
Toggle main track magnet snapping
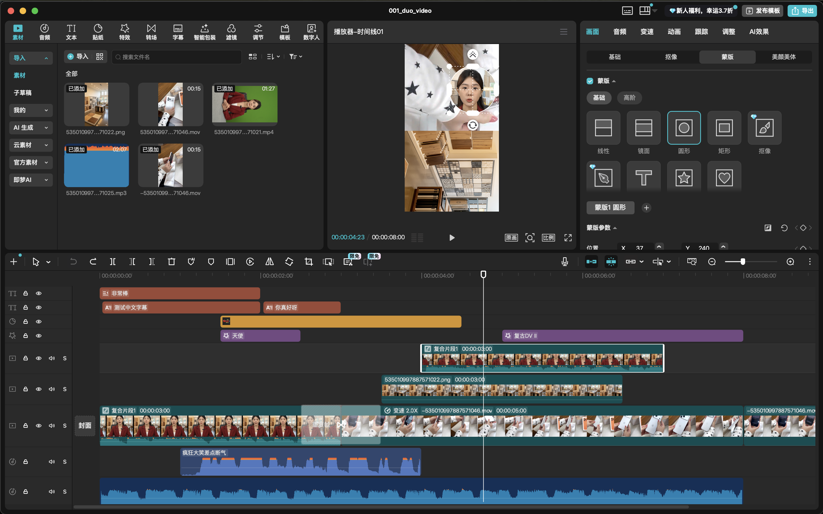(x=591, y=261)
